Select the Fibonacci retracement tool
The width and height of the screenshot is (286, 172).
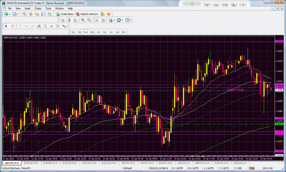click(45, 26)
